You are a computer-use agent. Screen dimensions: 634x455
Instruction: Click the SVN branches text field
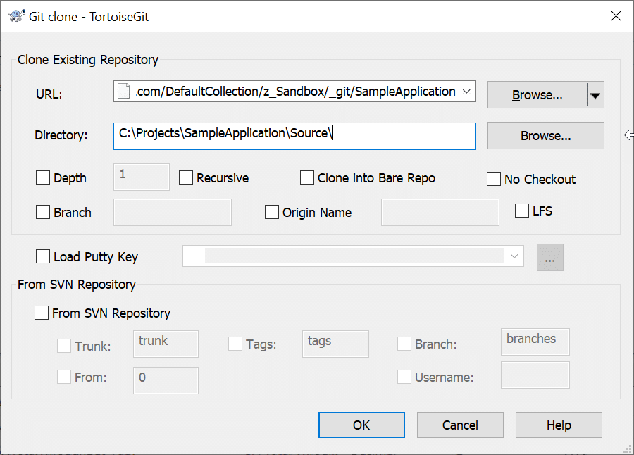click(535, 342)
